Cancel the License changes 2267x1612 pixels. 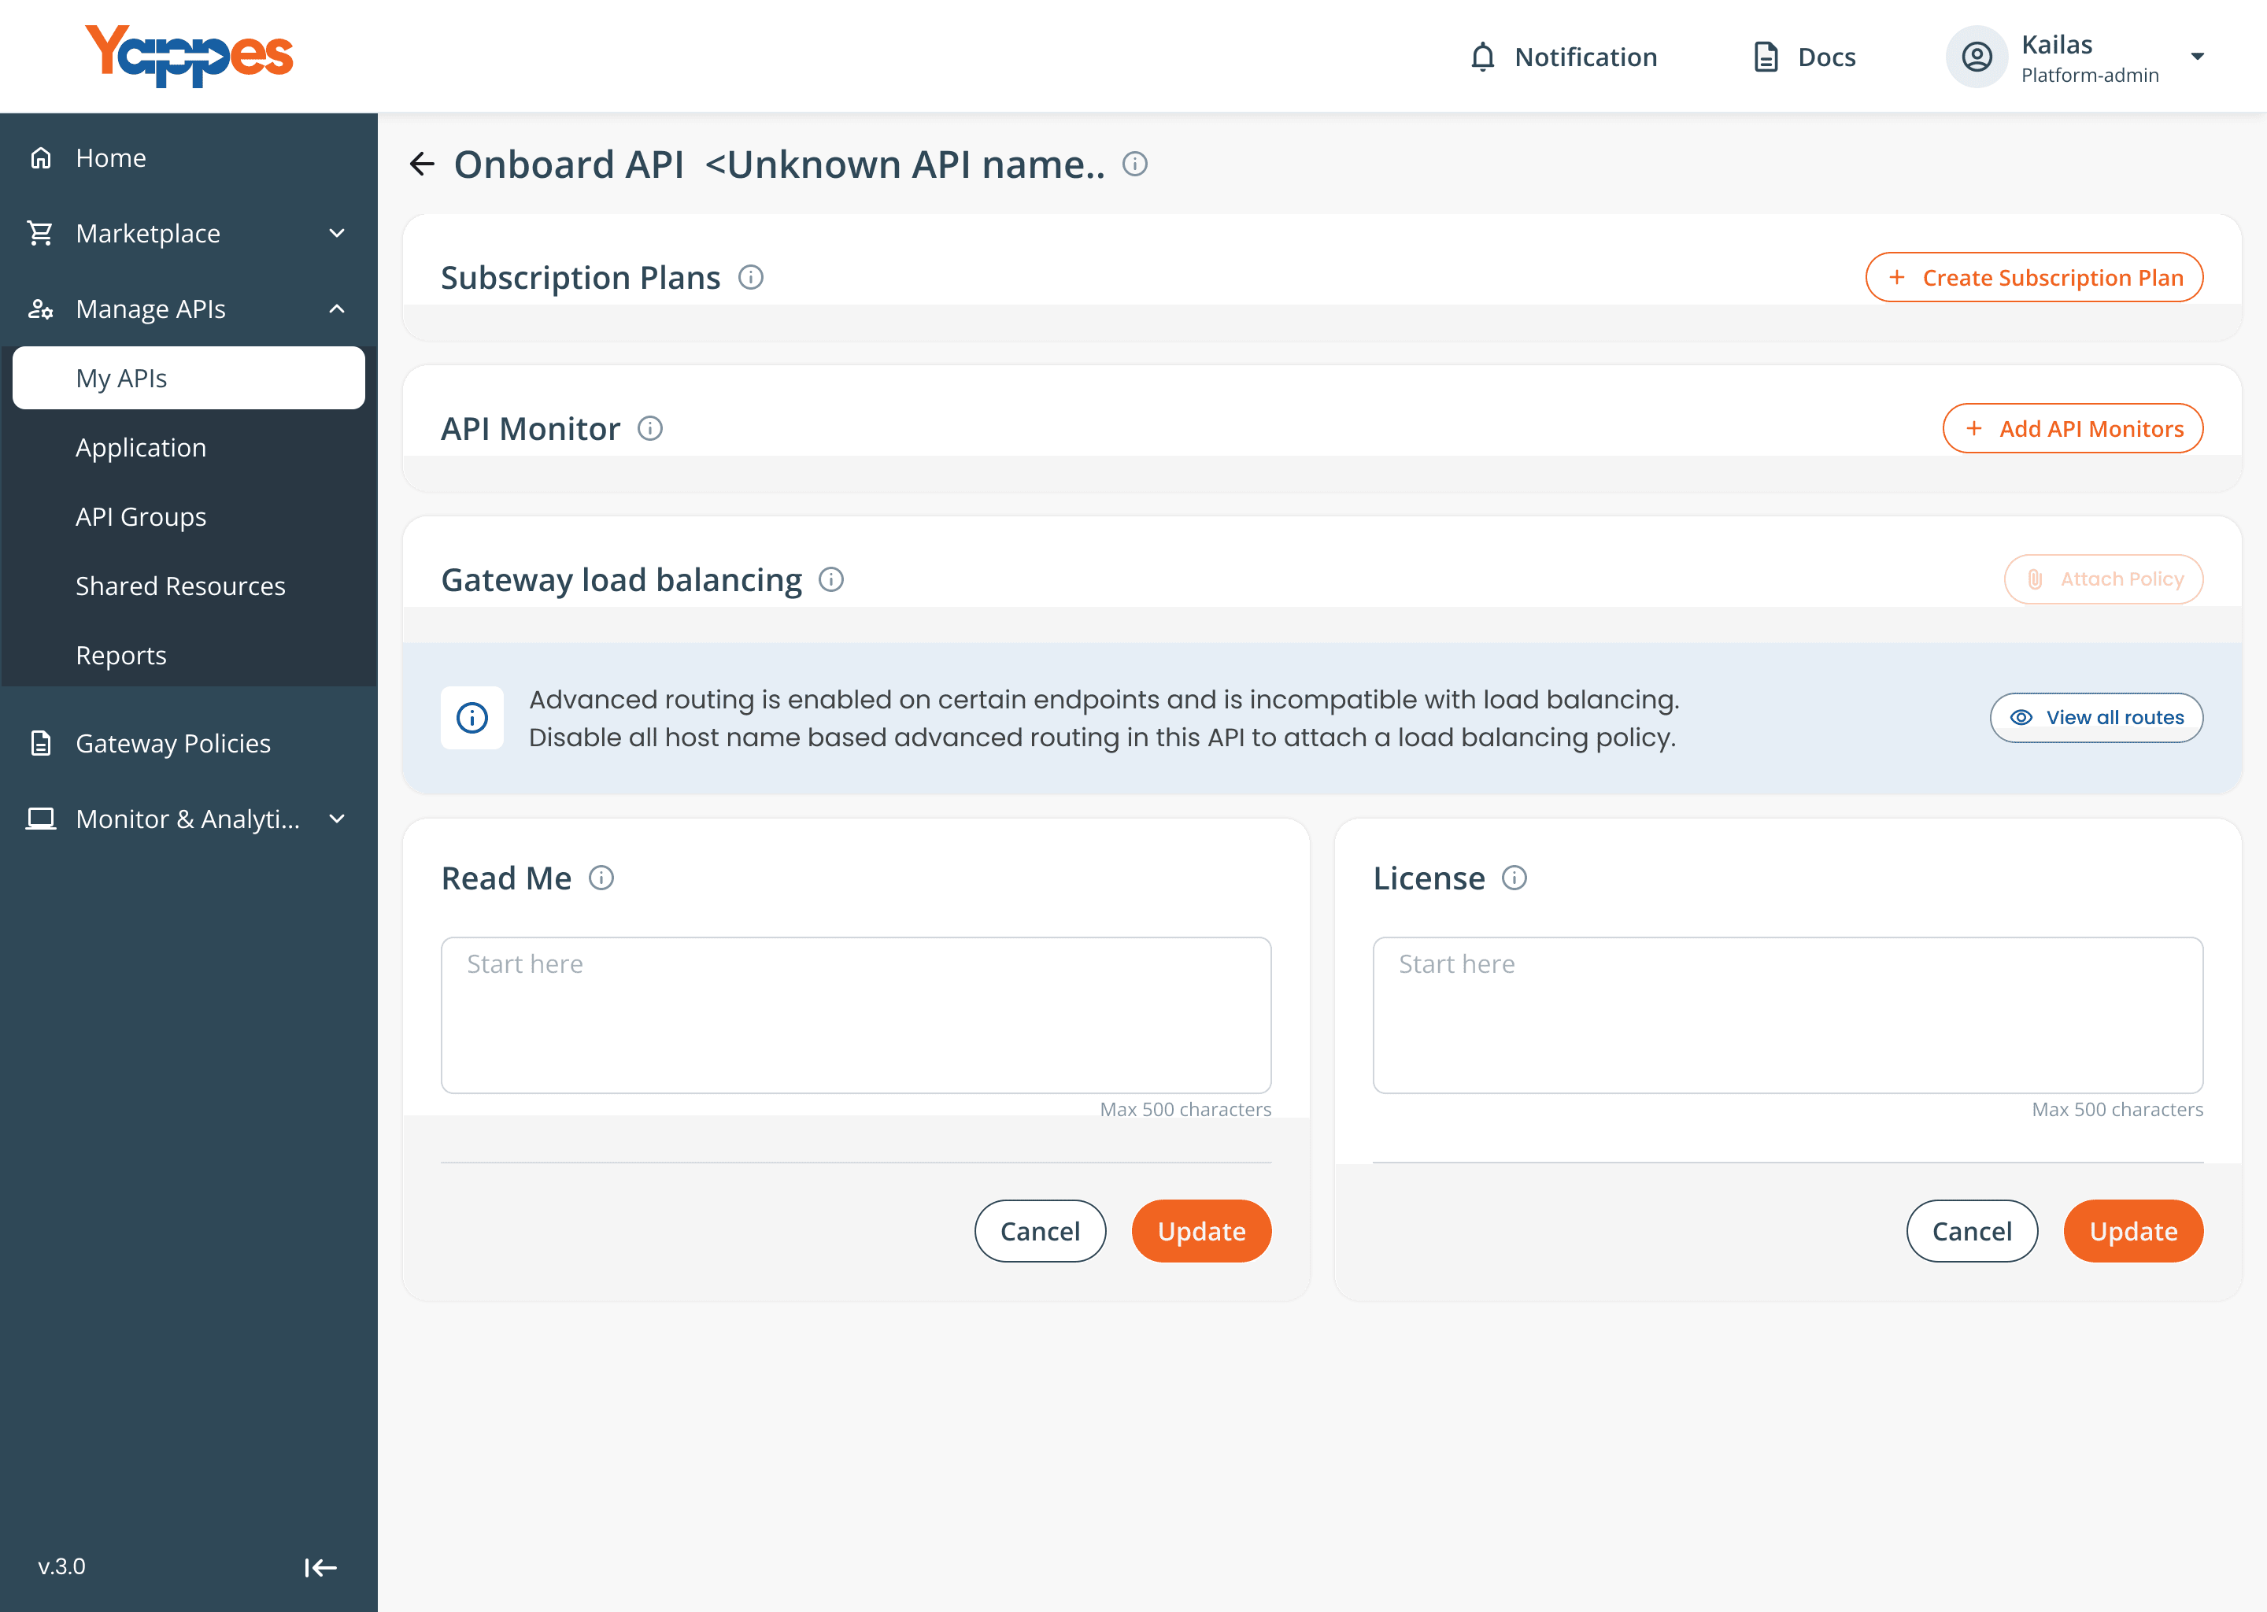[x=1972, y=1232]
